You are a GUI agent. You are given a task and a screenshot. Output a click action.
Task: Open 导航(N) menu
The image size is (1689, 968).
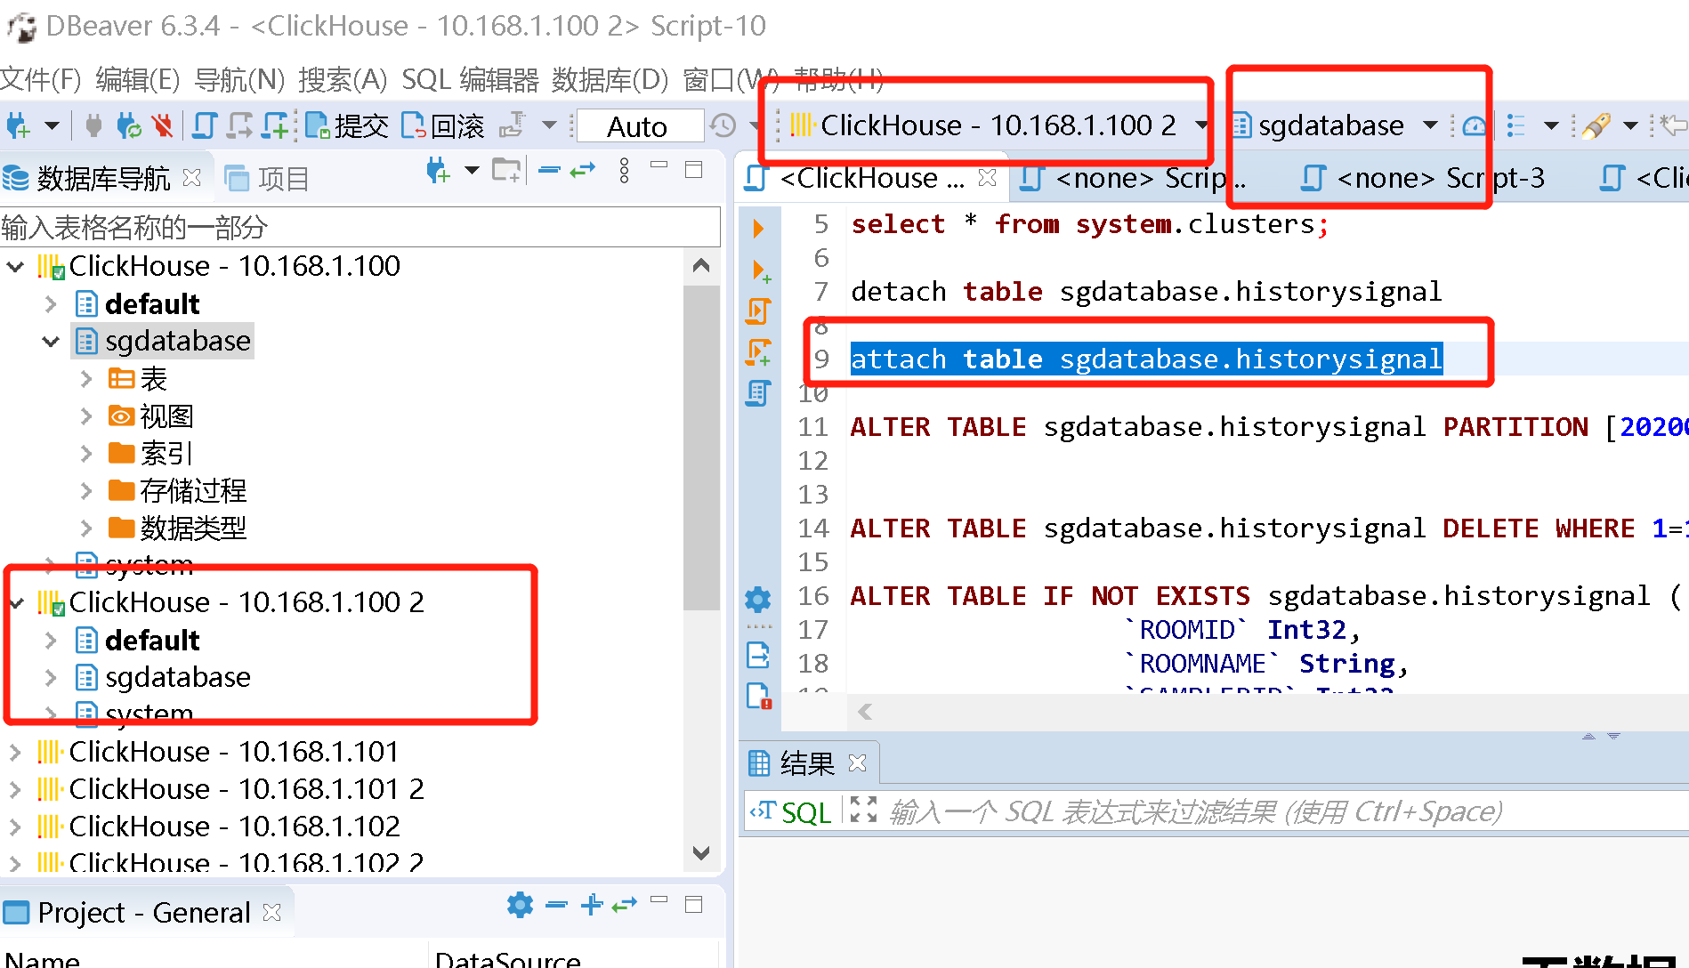tap(239, 79)
